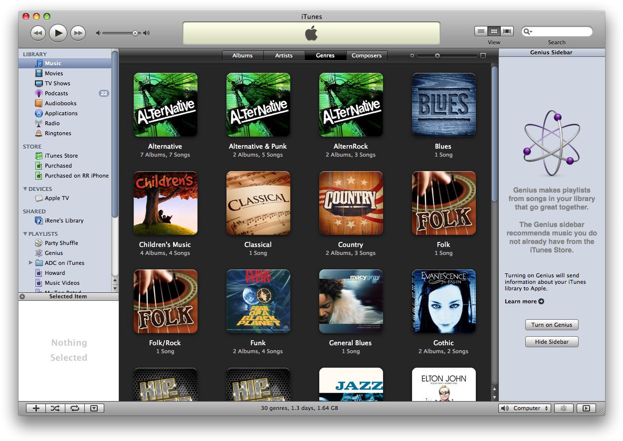
Task: Toggle shuffle playback mode
Action: tap(55, 408)
